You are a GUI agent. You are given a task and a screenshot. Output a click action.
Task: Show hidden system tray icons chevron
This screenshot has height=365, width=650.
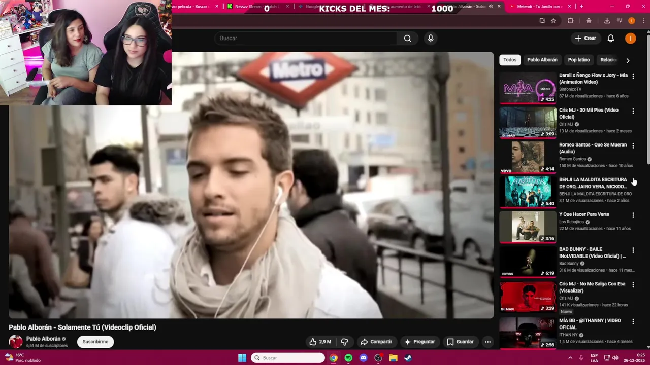(570, 358)
